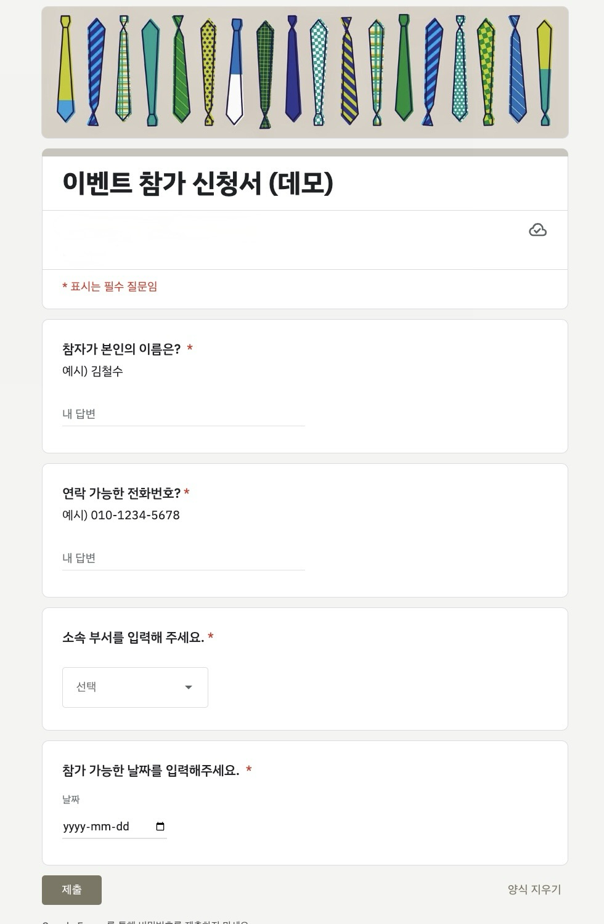604x924 pixels.
Task: Open the calendar picker icon in date field
Action: [160, 827]
